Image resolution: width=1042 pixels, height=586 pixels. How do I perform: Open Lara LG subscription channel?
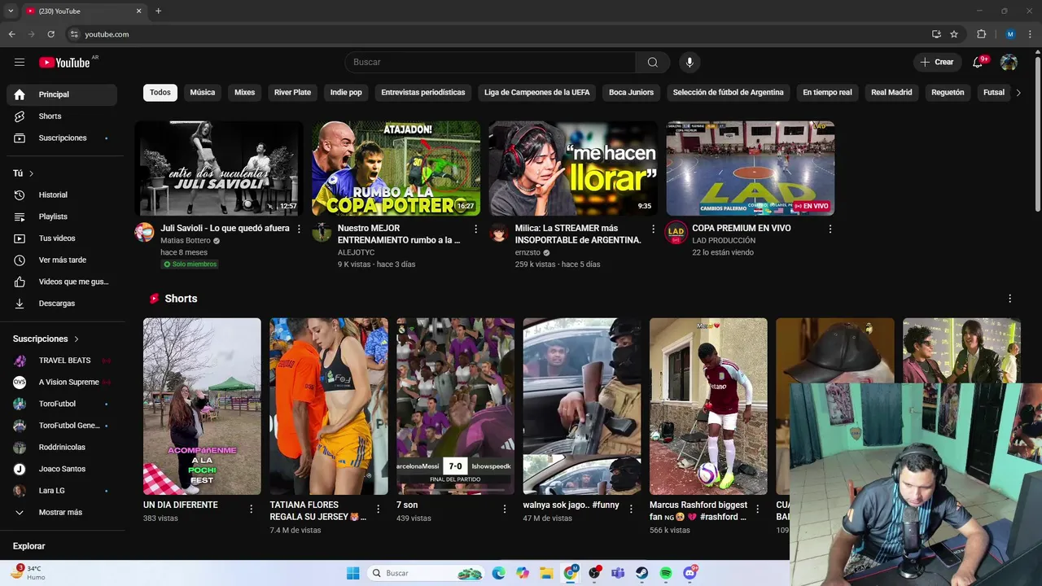pyautogui.click(x=62, y=491)
